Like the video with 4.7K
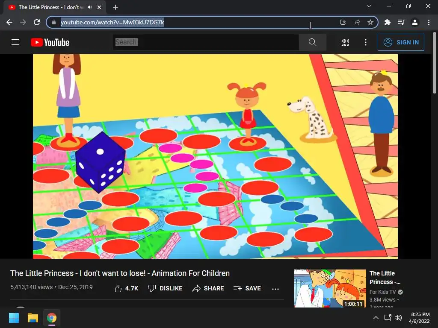The width and height of the screenshot is (438, 328). [x=126, y=288]
